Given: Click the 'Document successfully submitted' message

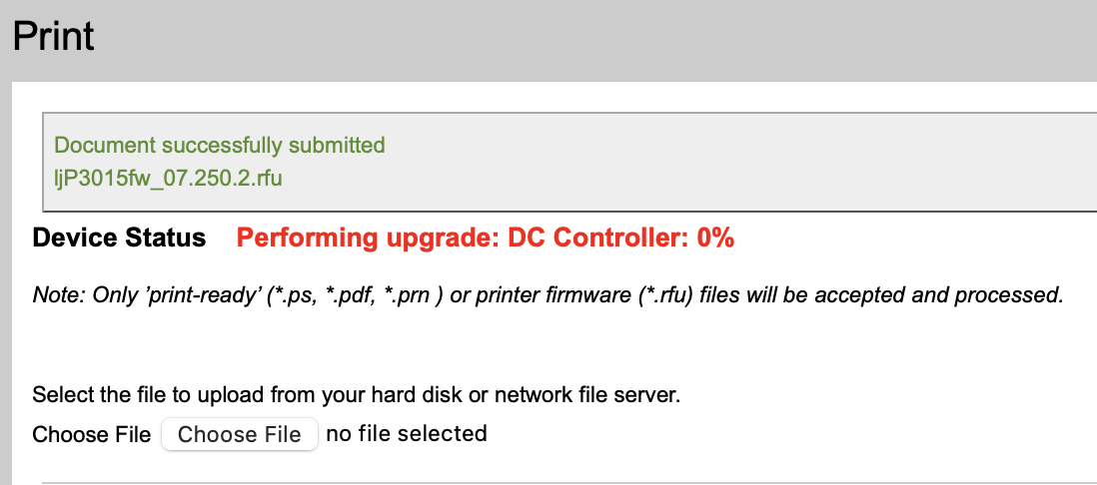Looking at the screenshot, I should 219,145.
